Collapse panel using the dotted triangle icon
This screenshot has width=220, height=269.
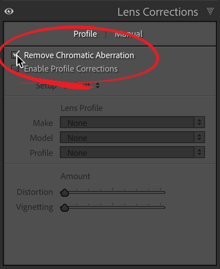210,11
